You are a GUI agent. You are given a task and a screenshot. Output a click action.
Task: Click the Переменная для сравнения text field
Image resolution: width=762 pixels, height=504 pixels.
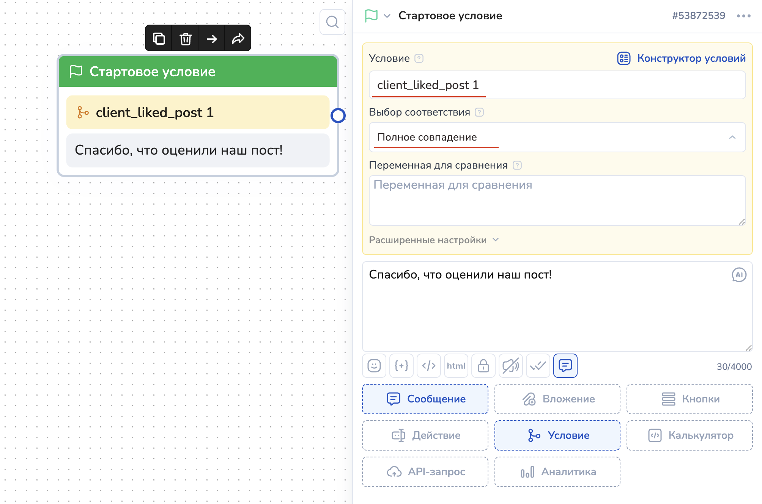tap(557, 200)
